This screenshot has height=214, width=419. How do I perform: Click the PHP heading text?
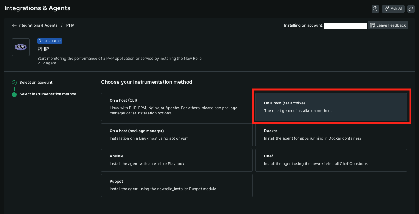(43, 49)
